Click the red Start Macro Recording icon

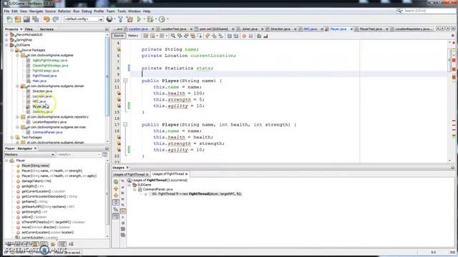244,36
